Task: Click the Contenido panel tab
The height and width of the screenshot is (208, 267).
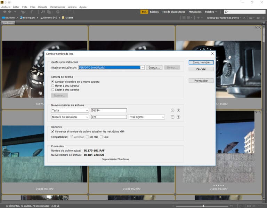Action: coord(8,23)
